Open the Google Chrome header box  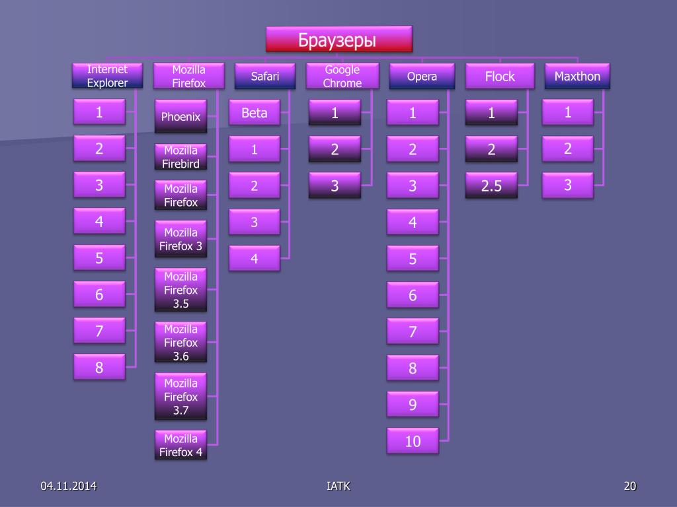[342, 76]
